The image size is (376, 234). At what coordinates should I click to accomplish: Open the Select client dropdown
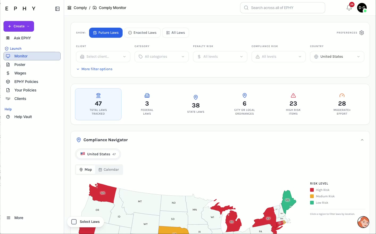click(103, 57)
